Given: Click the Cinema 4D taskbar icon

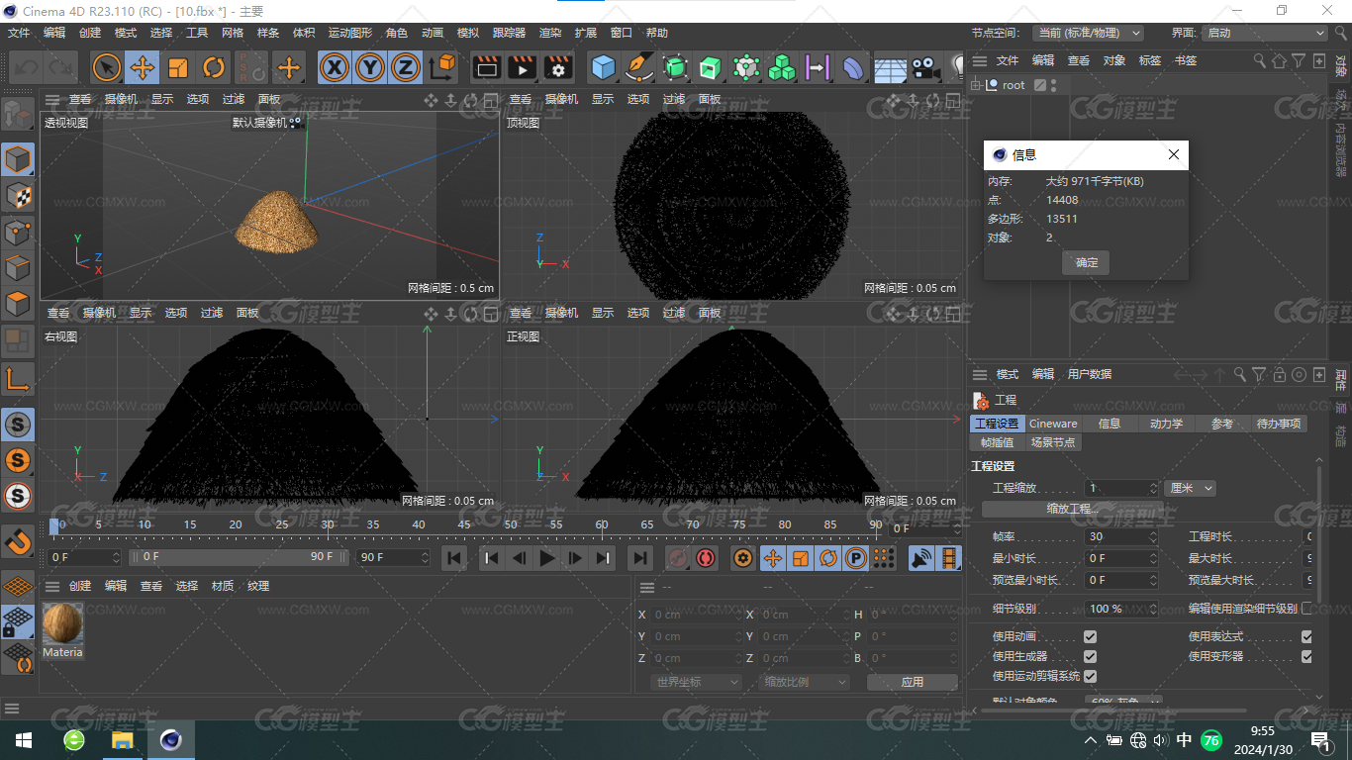Looking at the screenshot, I should tap(171, 740).
